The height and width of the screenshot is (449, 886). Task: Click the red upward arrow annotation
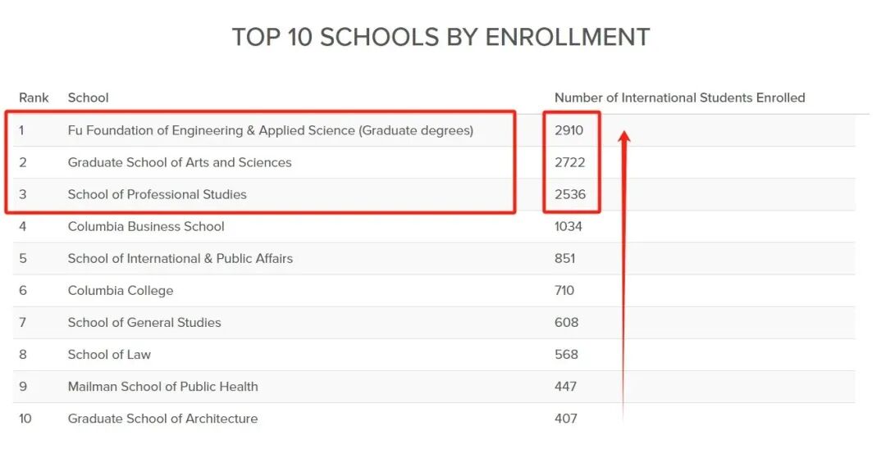(623, 276)
